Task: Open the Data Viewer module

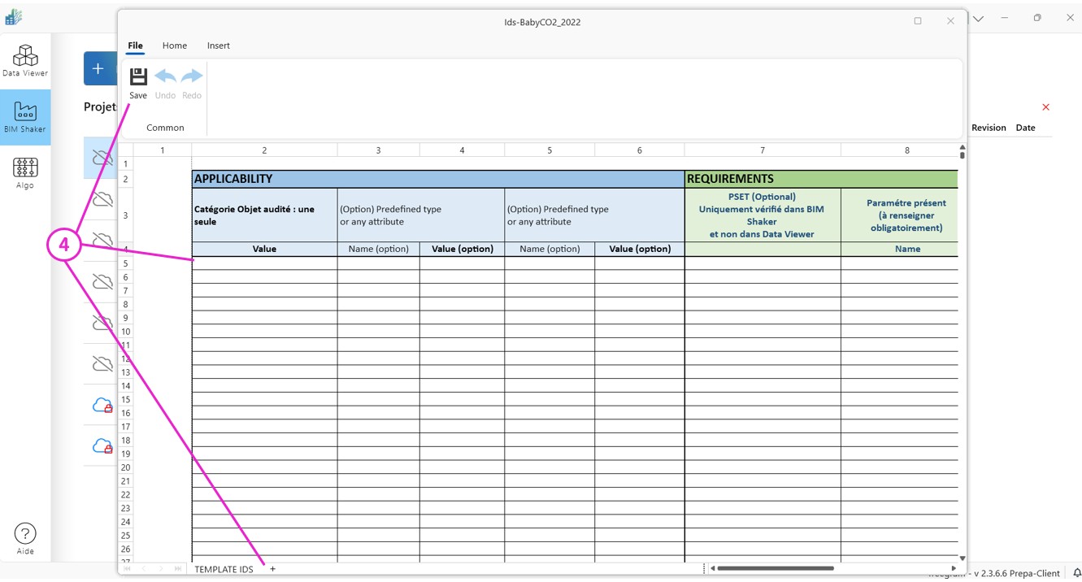Action: pos(25,61)
